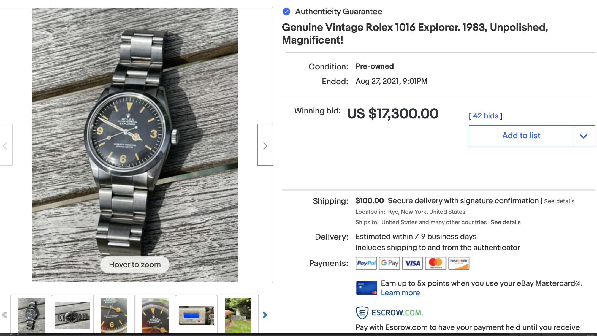Viewport: 597px width, 336px height.
Task: Select the blue timing machine thumbnail
Action: [197, 315]
